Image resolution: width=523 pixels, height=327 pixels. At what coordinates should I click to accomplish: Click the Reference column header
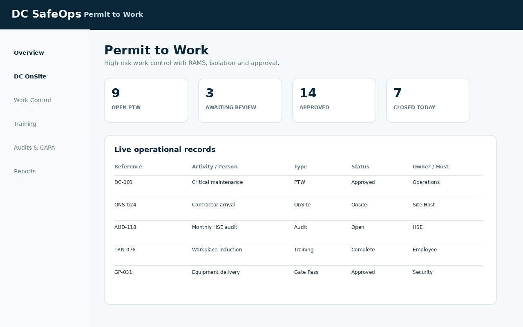click(x=128, y=167)
